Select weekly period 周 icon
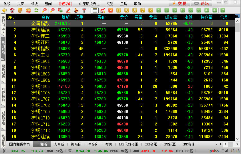 click(x=126, y=11)
